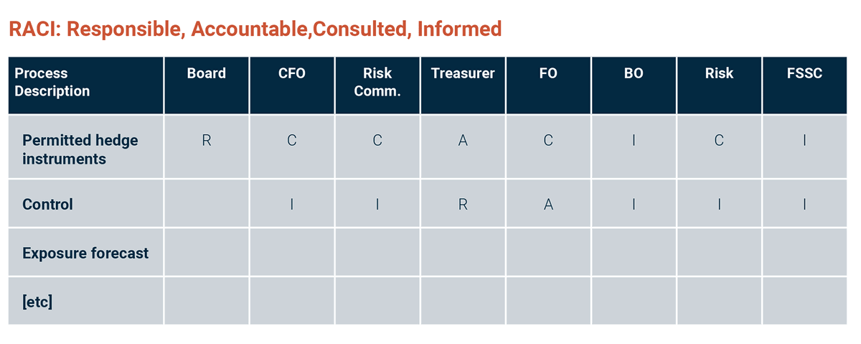Select the Treasurer column header
Screen dimensions: 861x344
pos(463,73)
